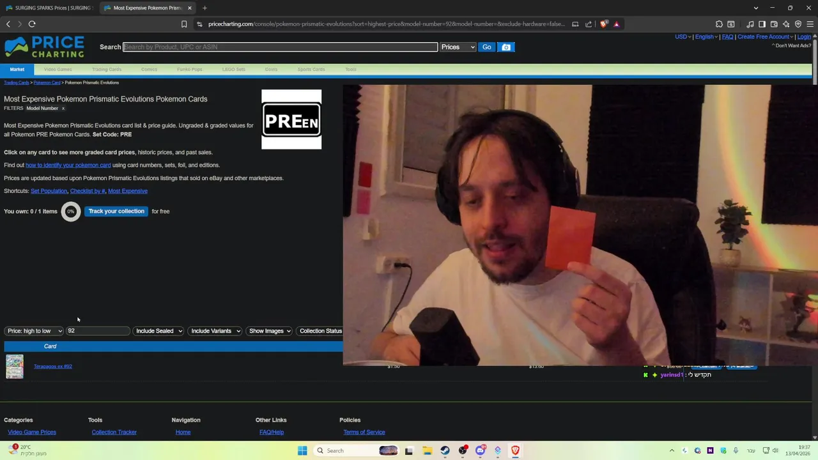Open the Set Population shortcut link
The width and height of the screenshot is (818, 460).
[49, 191]
